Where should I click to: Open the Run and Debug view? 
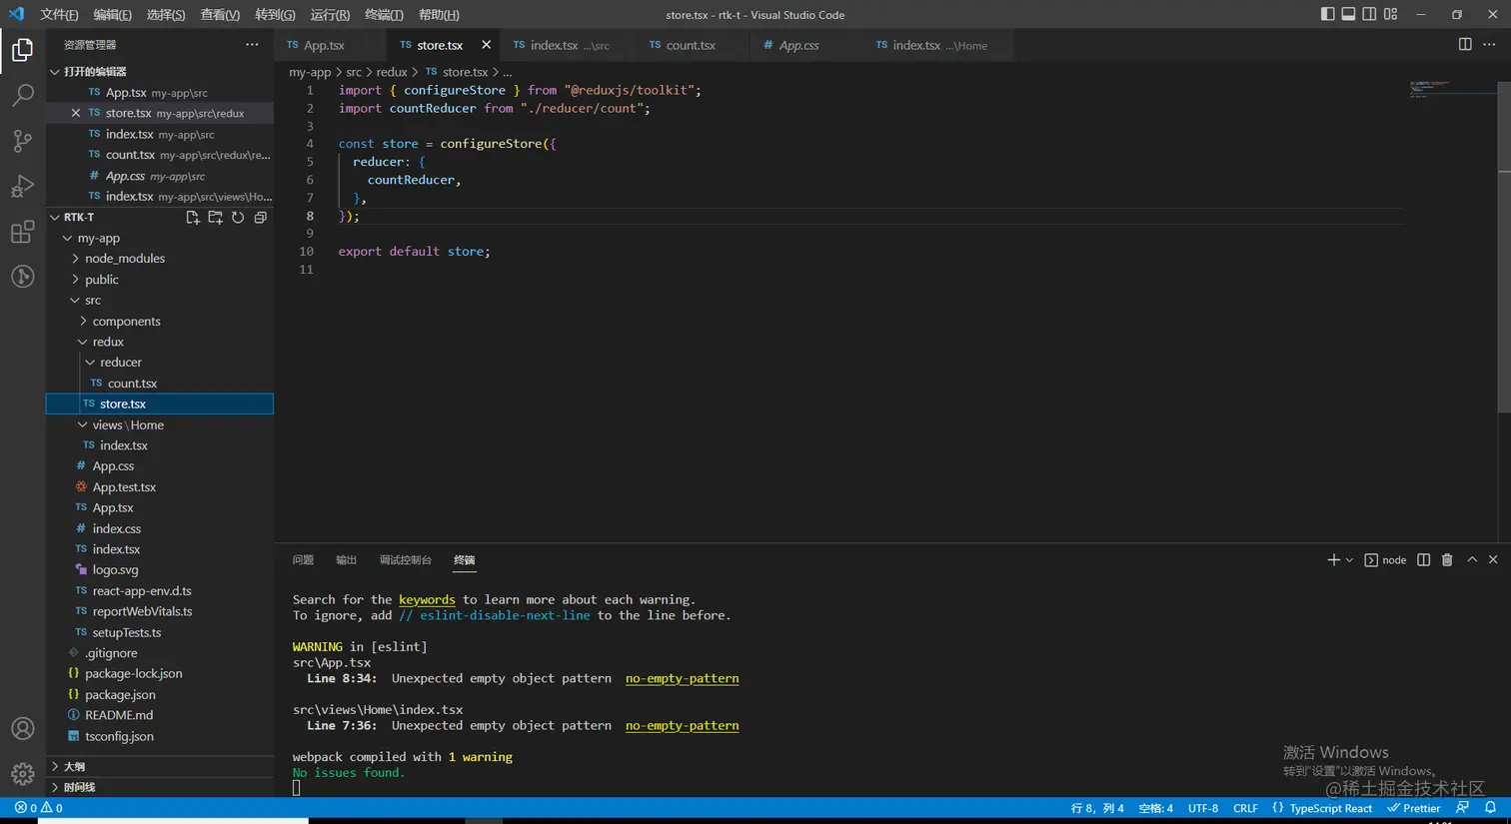click(x=22, y=187)
